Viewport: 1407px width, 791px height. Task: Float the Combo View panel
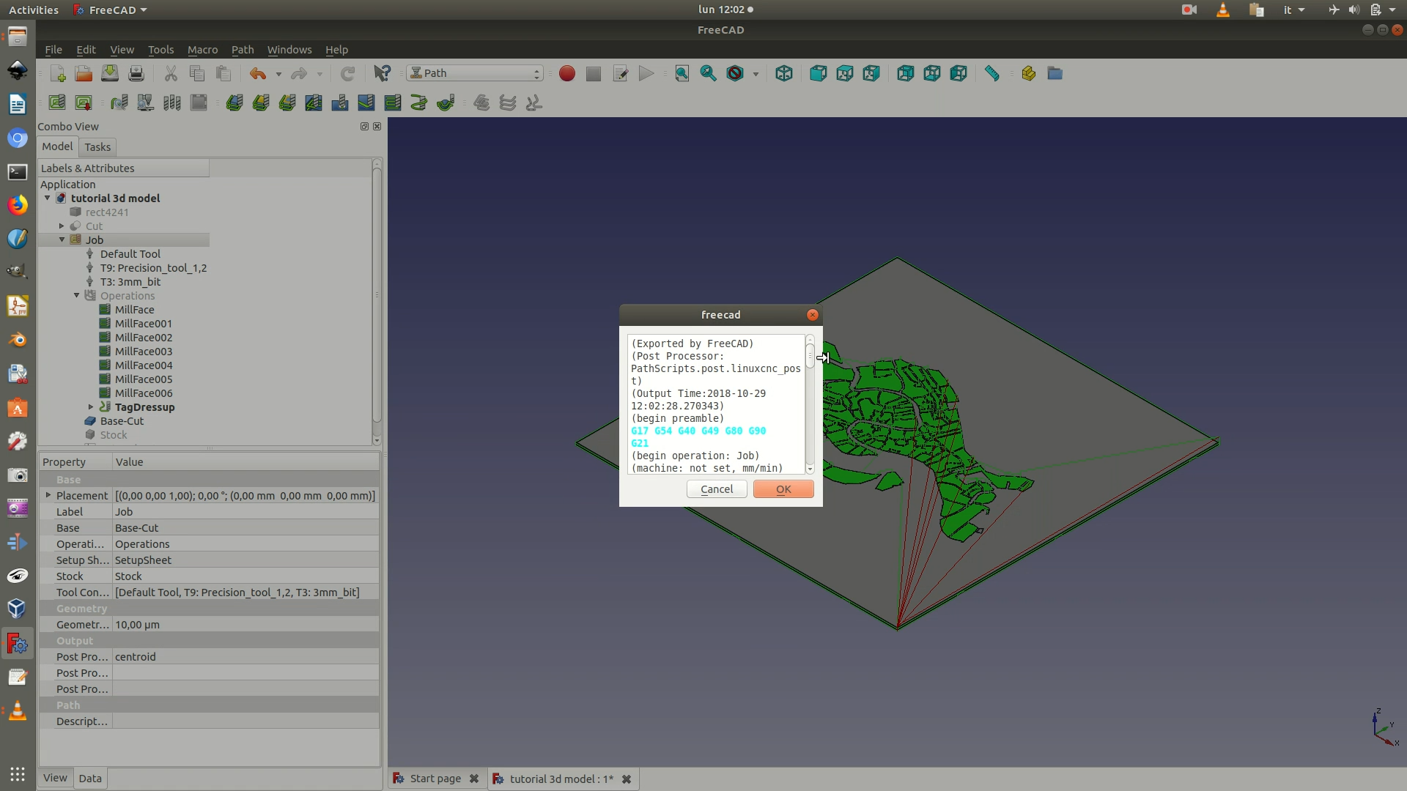pyautogui.click(x=364, y=127)
